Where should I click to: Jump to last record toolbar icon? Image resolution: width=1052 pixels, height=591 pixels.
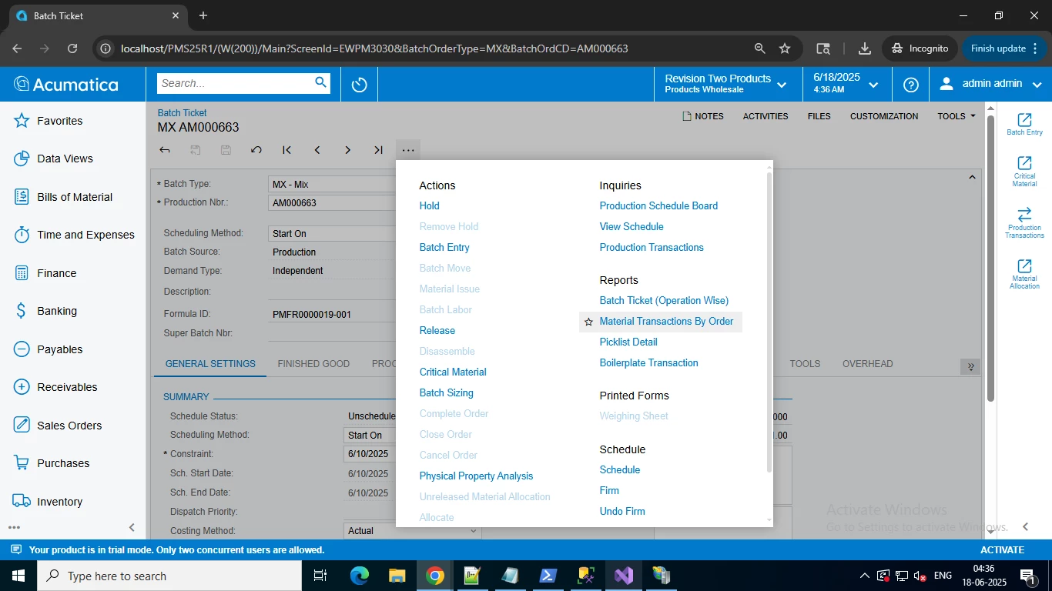pyautogui.click(x=378, y=150)
